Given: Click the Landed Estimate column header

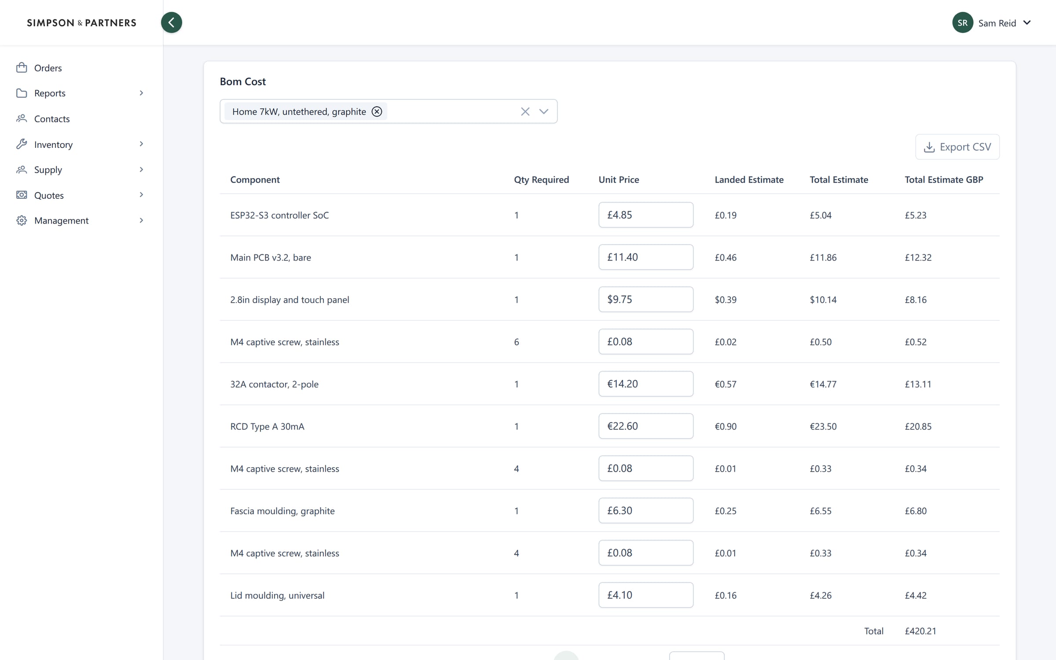Looking at the screenshot, I should click(749, 180).
